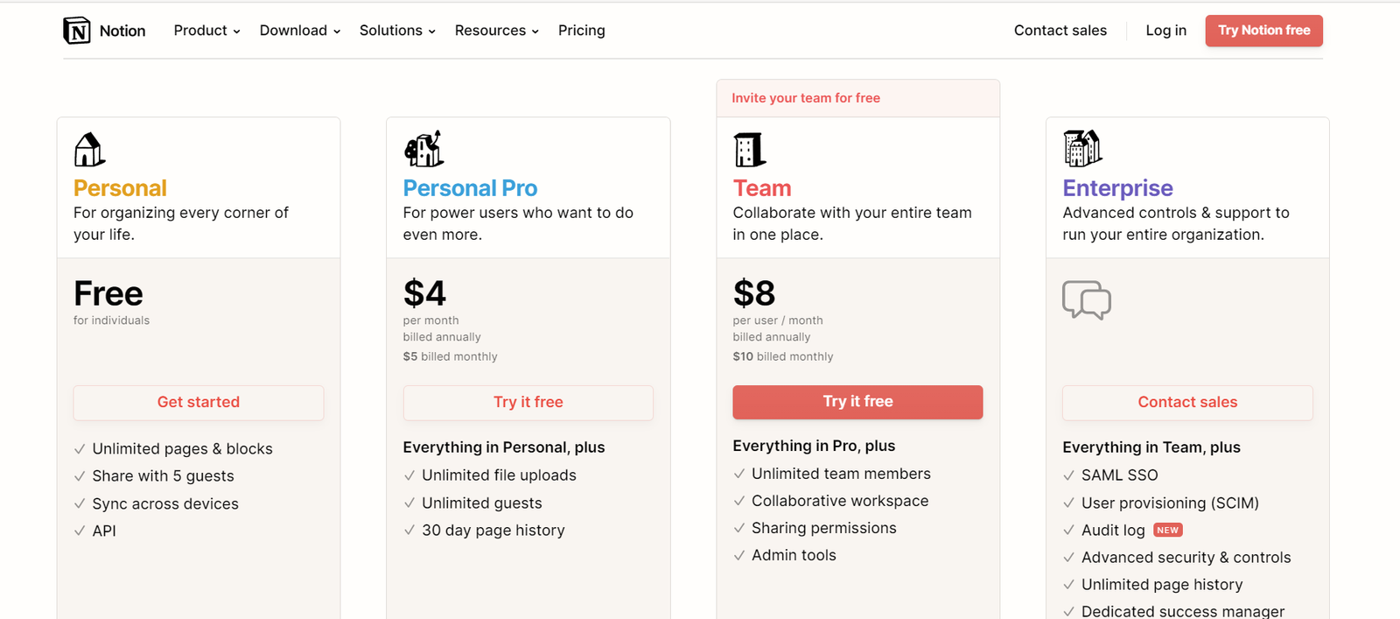
Task: Click checkmark beside Sync across devices
Action: pyautogui.click(x=80, y=504)
